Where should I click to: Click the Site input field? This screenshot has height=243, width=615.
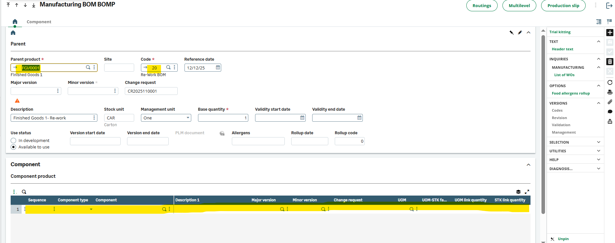tap(119, 67)
